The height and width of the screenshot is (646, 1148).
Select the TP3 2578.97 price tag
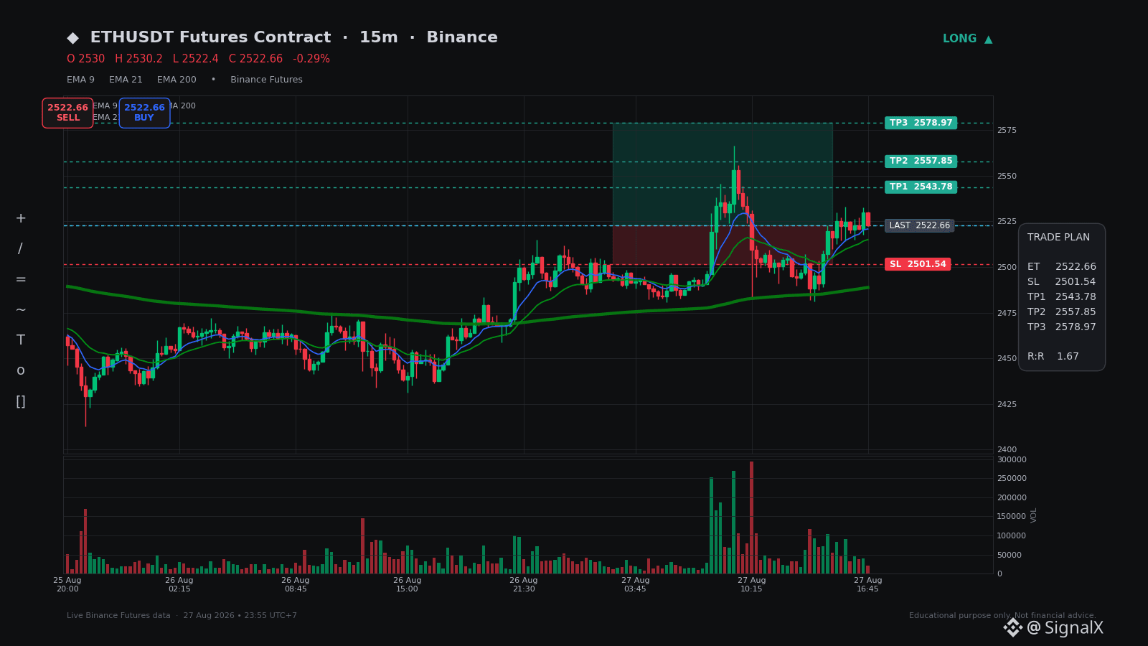point(921,123)
